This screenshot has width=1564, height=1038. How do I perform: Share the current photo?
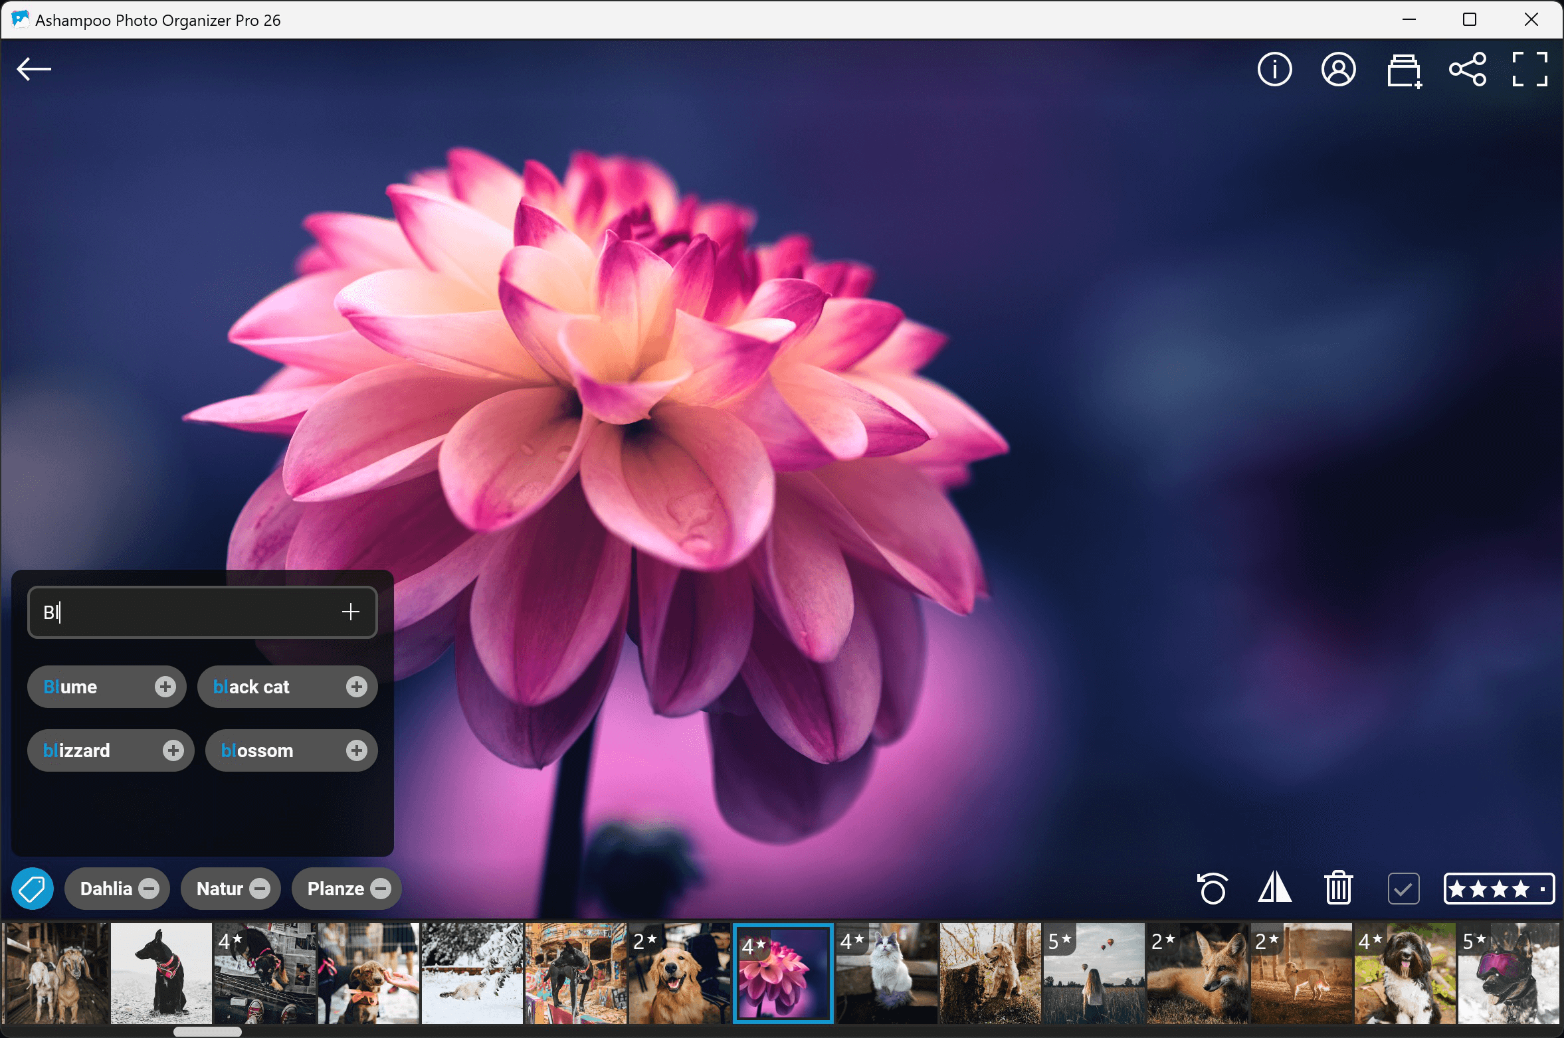point(1468,69)
